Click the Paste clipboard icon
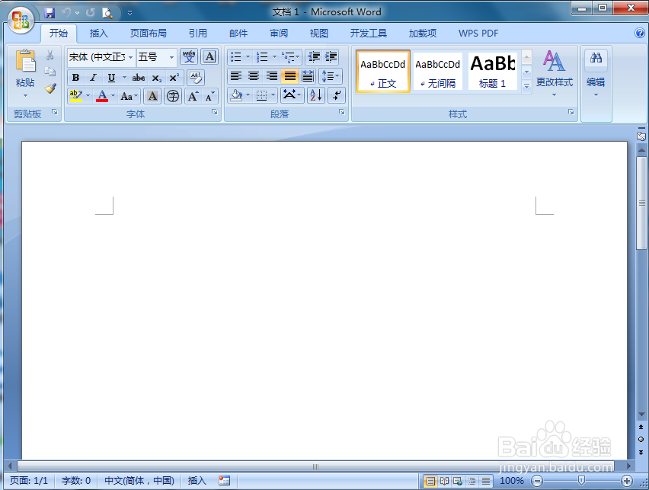 tap(25, 60)
